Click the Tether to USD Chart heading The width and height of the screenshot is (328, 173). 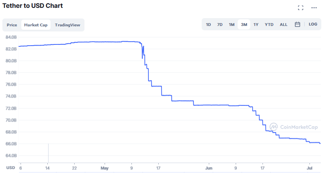(33, 6)
